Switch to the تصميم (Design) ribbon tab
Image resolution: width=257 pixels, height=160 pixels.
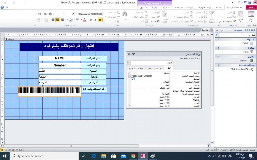[x=166, y=7]
